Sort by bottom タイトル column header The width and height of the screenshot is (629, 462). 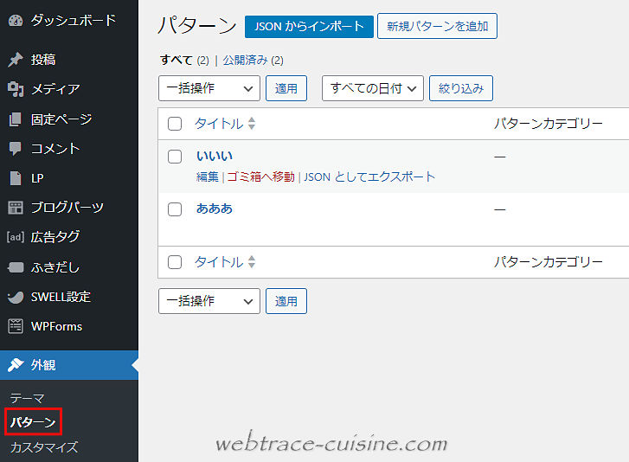[x=219, y=262]
